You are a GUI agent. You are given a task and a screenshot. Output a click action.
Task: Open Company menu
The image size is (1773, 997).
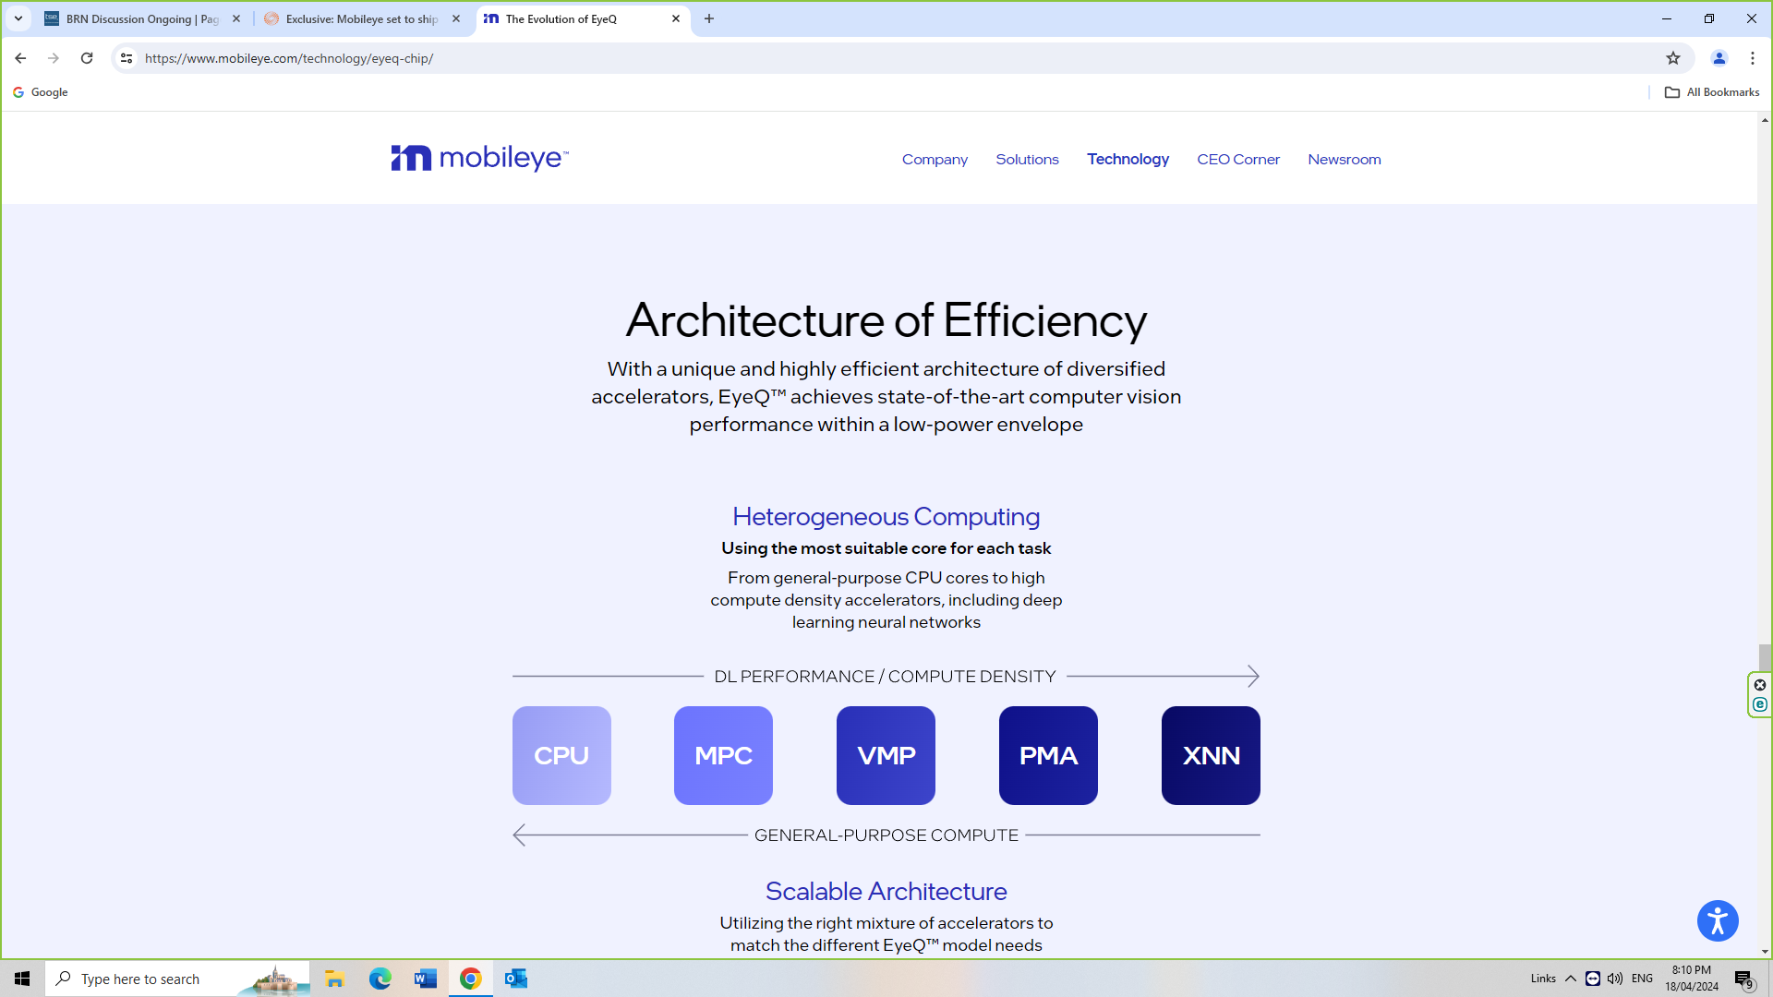[935, 160]
